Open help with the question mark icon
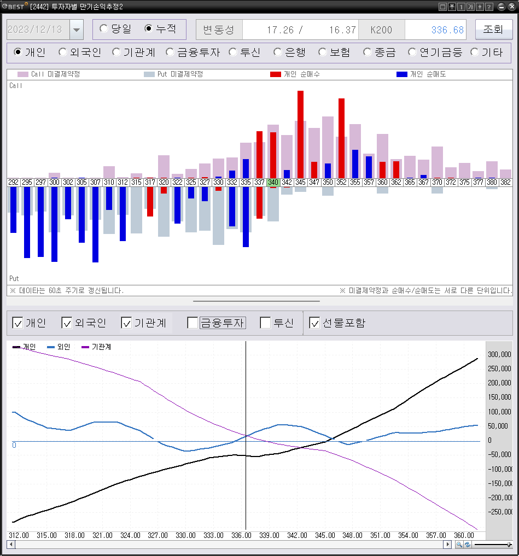Viewport: 519px width, 556px height. pos(488,7)
